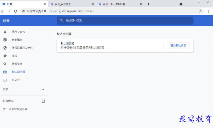Bookmark this page with the star icon
214x128 pixels.
[x=200, y=11]
